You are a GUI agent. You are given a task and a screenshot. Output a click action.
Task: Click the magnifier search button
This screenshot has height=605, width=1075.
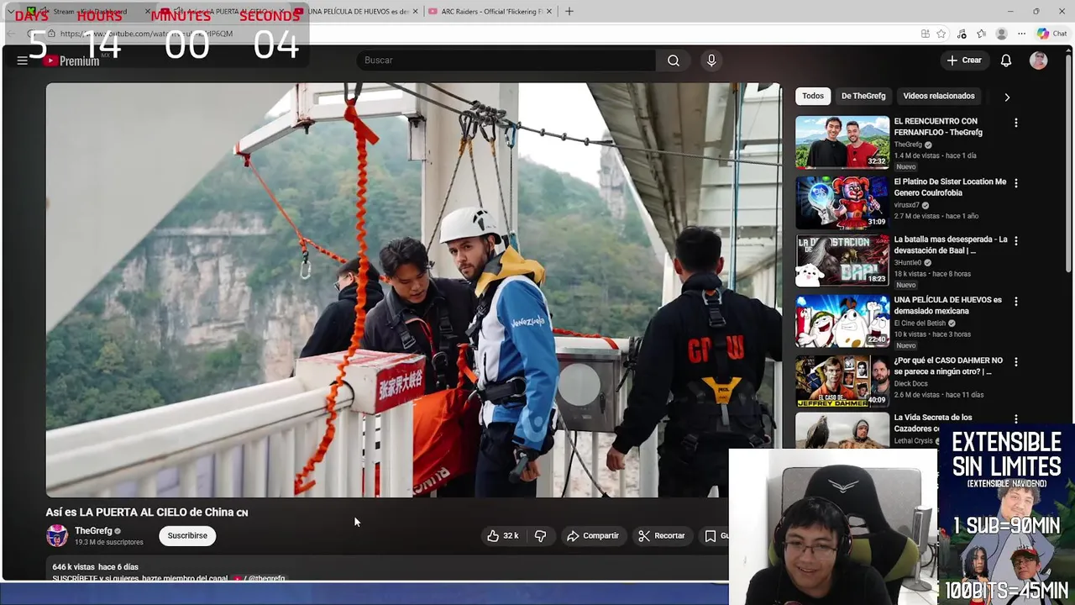[674, 60]
